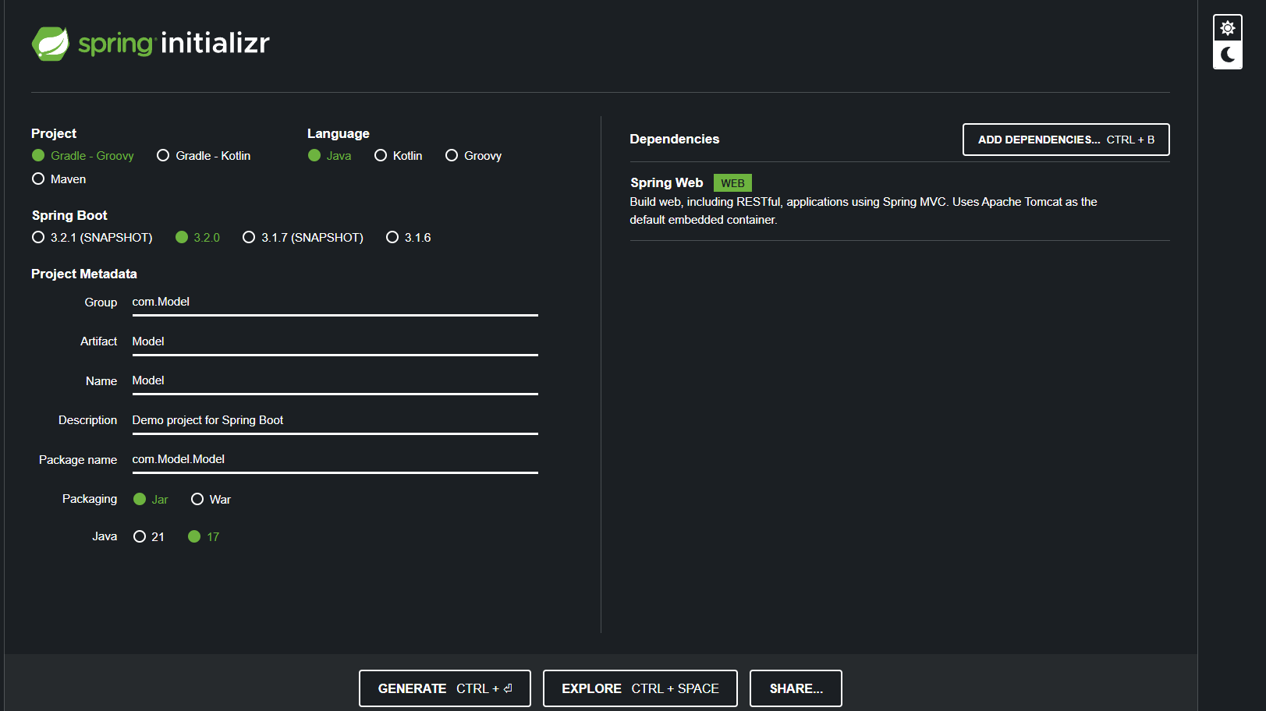The height and width of the screenshot is (711, 1266).
Task: Select Java version 21
Action: [148, 537]
